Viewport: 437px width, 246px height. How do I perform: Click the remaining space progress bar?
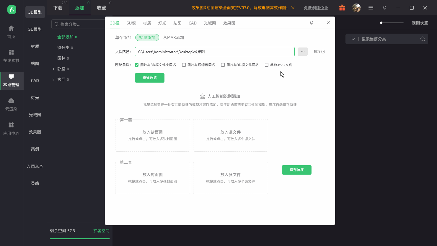click(80, 239)
